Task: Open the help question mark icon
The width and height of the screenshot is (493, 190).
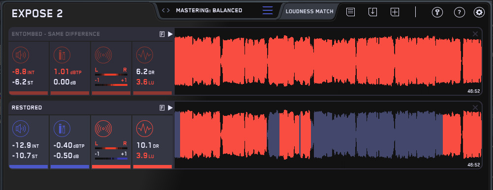Action: click(x=460, y=13)
